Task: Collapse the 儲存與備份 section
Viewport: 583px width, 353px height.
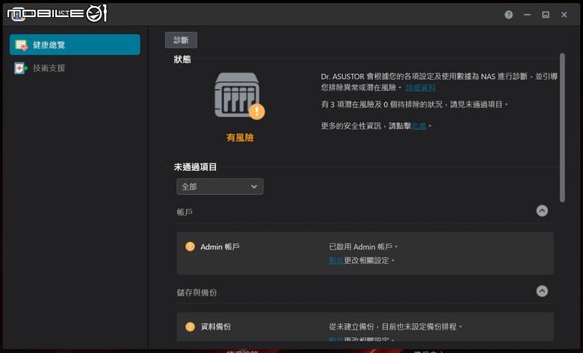Action: click(x=542, y=291)
